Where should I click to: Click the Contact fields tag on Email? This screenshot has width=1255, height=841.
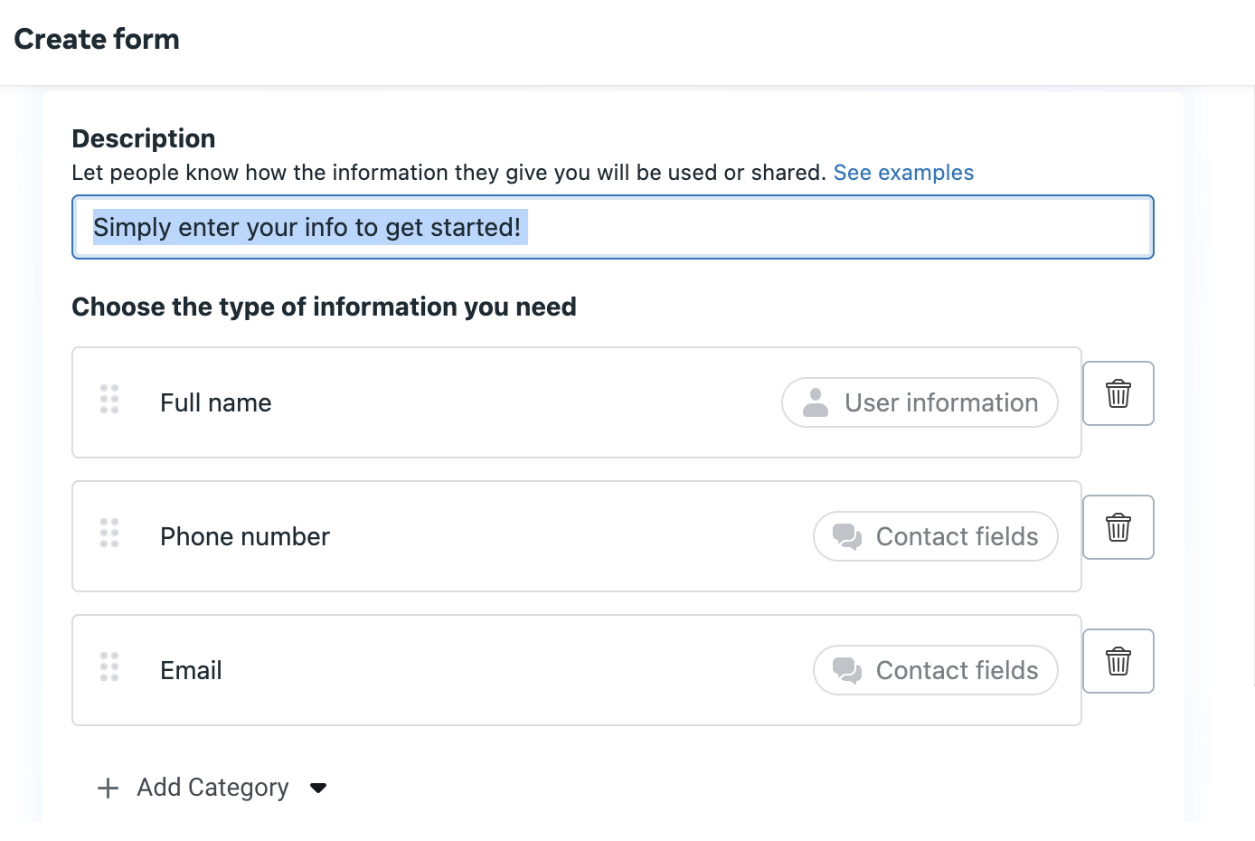(936, 670)
